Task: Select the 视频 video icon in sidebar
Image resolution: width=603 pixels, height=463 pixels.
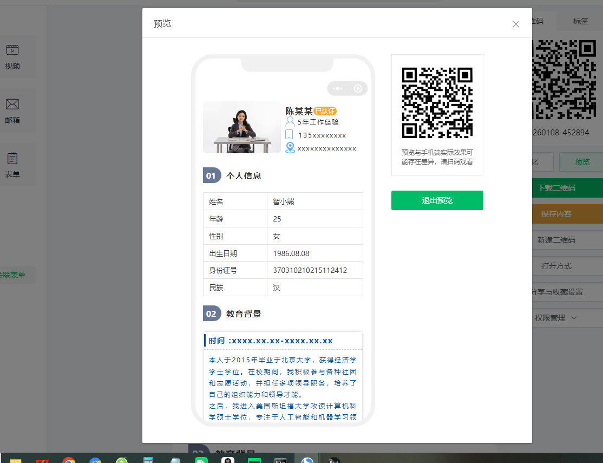Action: click(12, 50)
